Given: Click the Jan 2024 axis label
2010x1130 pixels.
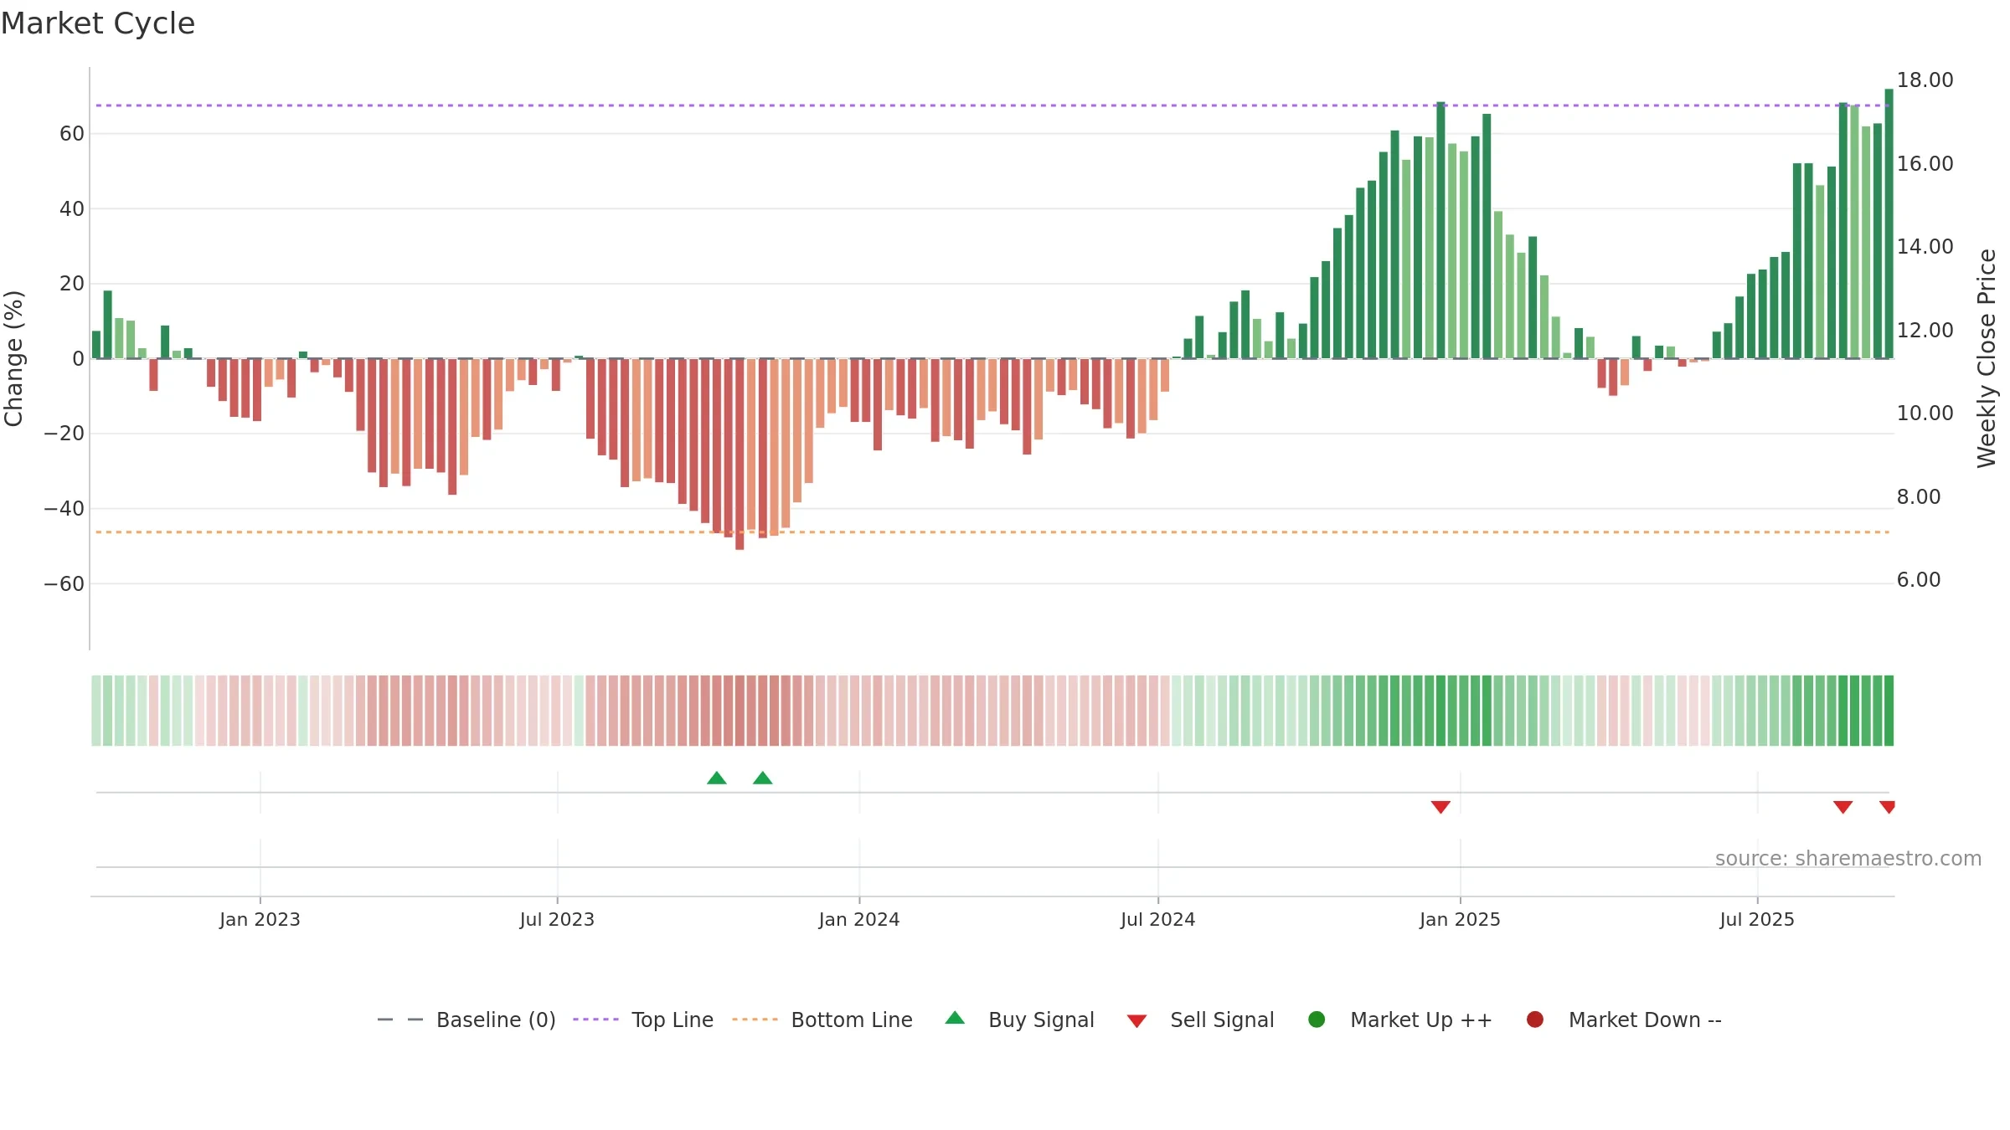Looking at the screenshot, I should (859, 920).
